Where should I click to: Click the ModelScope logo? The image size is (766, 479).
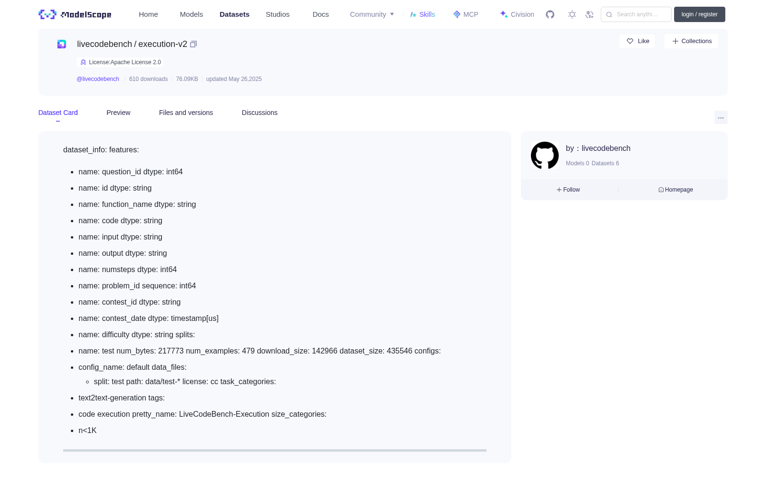[75, 14]
